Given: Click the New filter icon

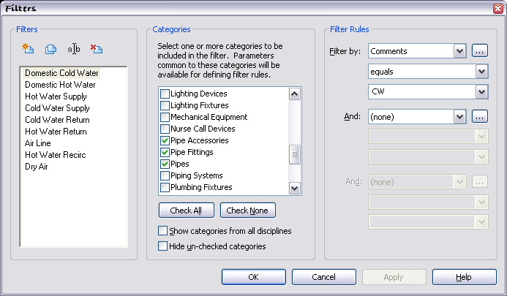Looking at the screenshot, I should pos(29,49).
